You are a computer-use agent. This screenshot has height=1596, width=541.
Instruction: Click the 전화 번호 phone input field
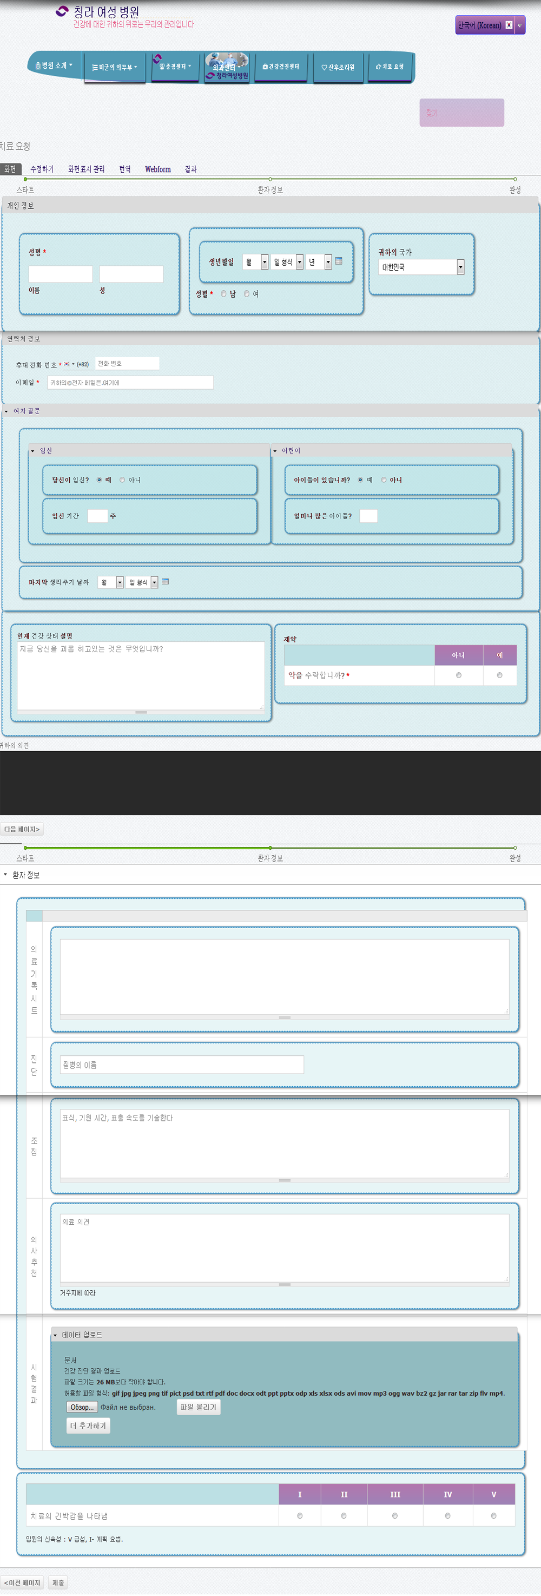[x=127, y=363]
